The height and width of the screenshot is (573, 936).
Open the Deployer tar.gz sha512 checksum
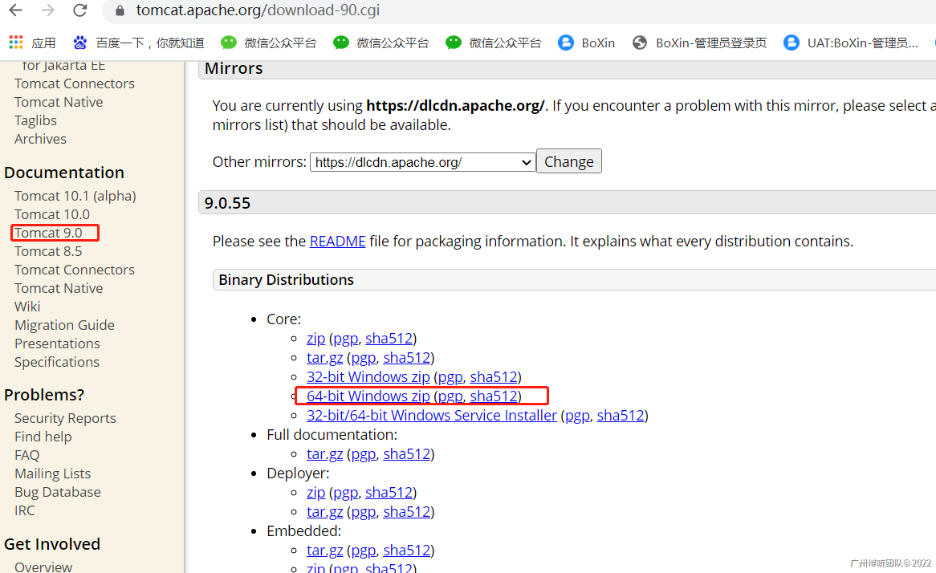point(406,511)
